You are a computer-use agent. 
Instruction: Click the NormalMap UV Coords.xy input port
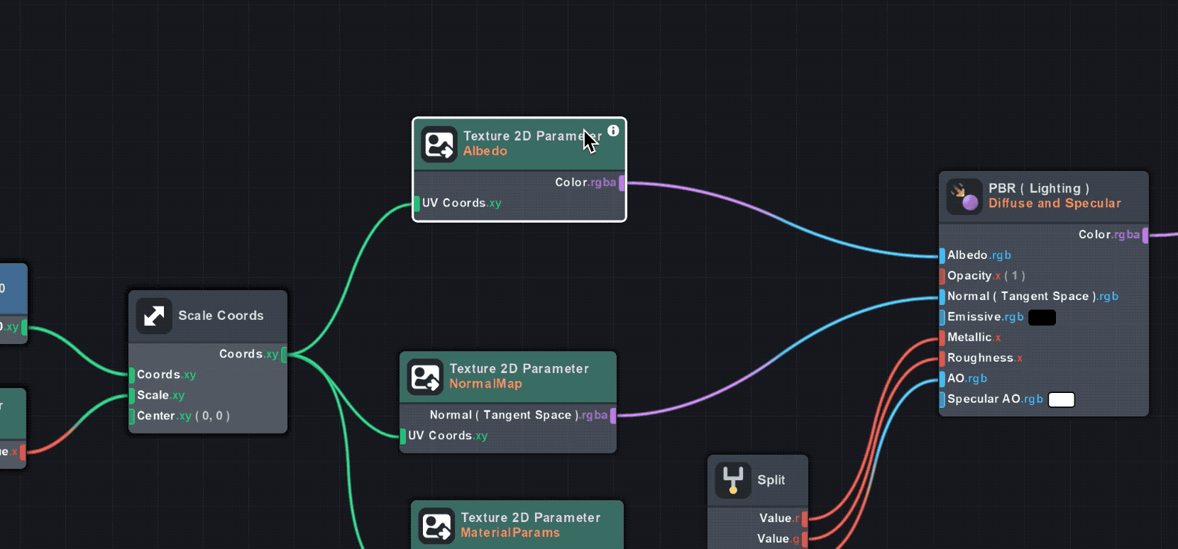[403, 436]
